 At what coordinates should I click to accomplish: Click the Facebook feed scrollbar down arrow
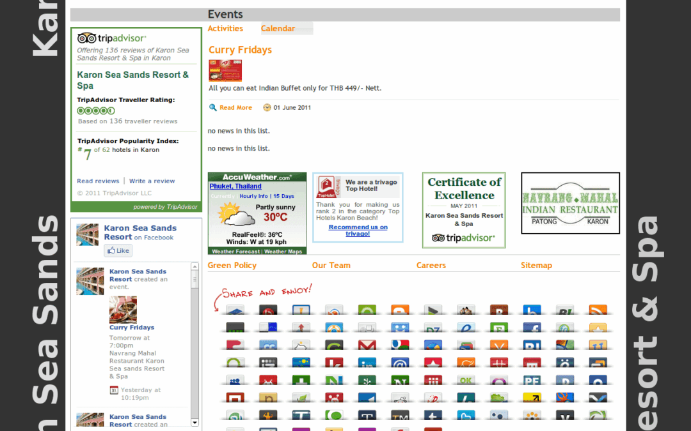(x=195, y=423)
